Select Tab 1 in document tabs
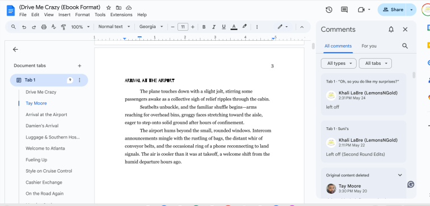The height and width of the screenshot is (206, 430). tap(49, 80)
